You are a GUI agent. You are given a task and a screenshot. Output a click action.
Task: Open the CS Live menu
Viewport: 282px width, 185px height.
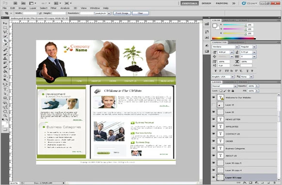point(249,3)
